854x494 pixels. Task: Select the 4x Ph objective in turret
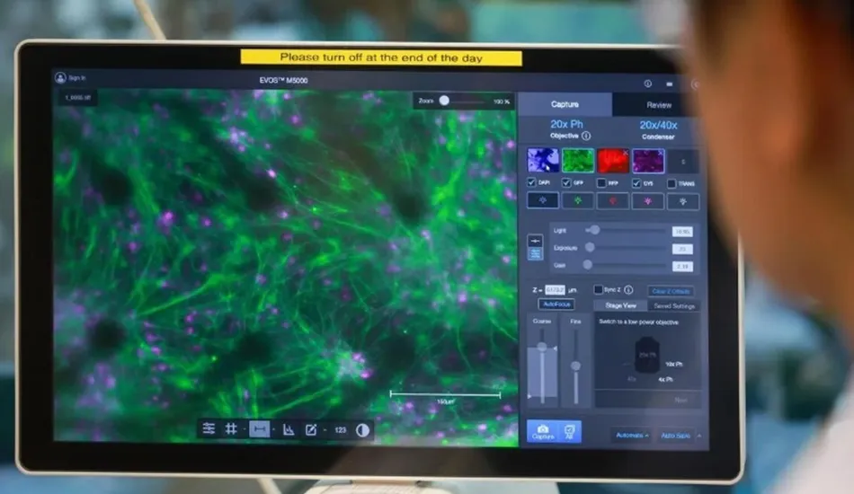(x=665, y=379)
